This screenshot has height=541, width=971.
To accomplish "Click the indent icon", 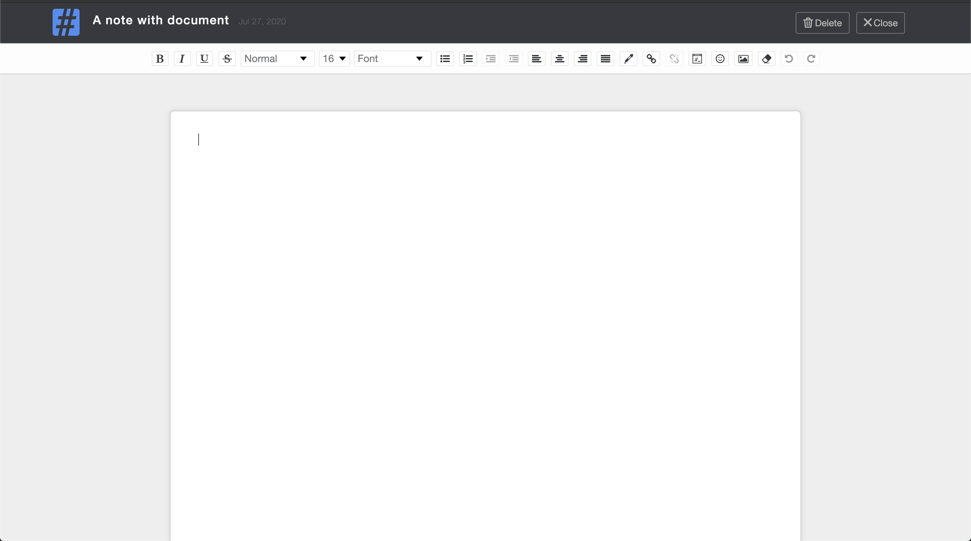I will [491, 59].
